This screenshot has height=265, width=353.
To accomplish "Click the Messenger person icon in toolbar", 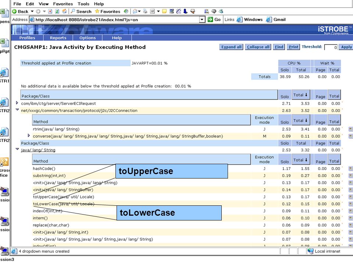I will (185, 11).
